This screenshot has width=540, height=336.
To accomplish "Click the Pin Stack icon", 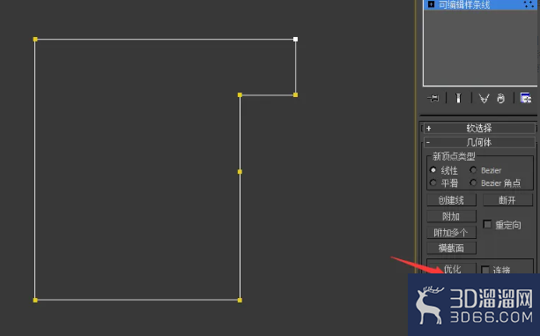I will (433, 99).
